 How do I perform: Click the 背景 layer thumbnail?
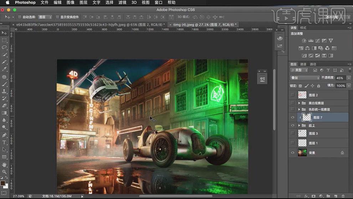(302, 153)
